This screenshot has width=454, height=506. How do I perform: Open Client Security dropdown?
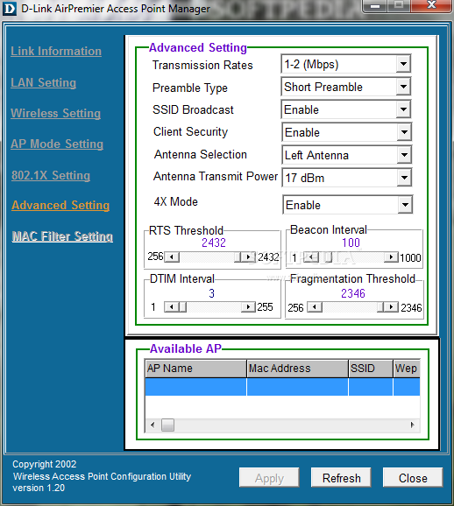404,132
